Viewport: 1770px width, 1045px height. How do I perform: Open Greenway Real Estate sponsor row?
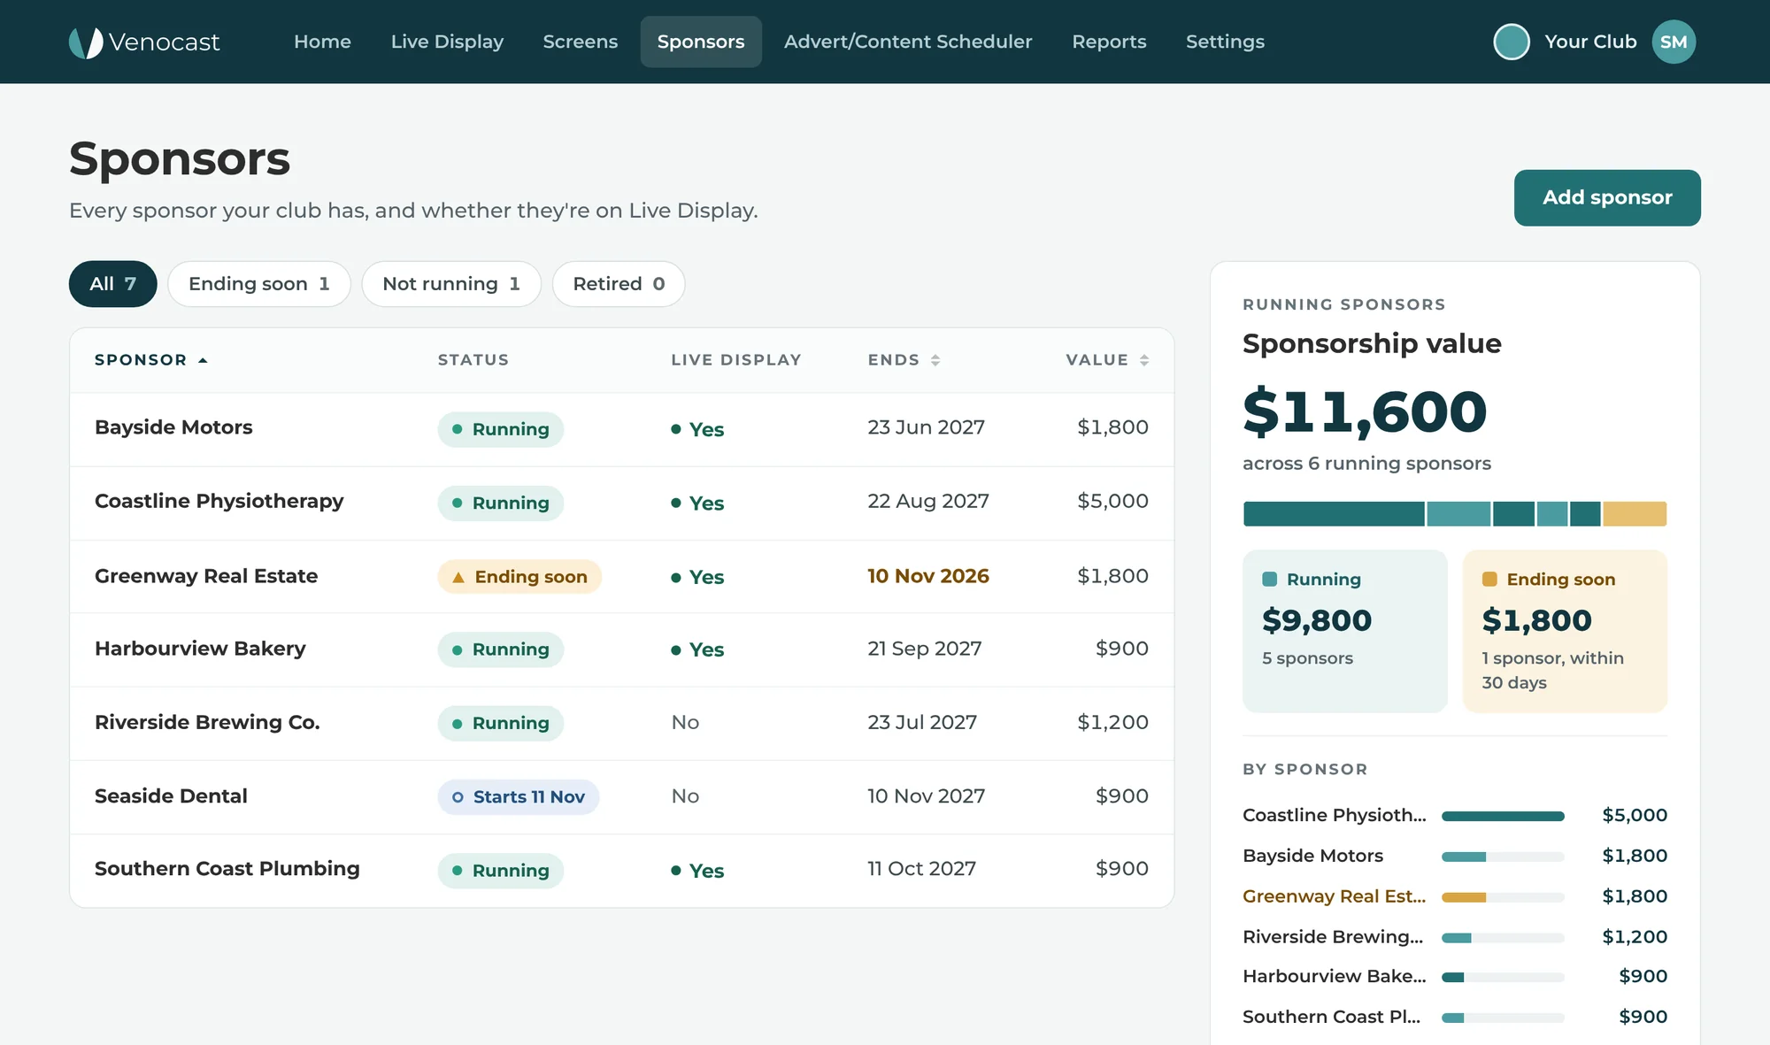622,576
